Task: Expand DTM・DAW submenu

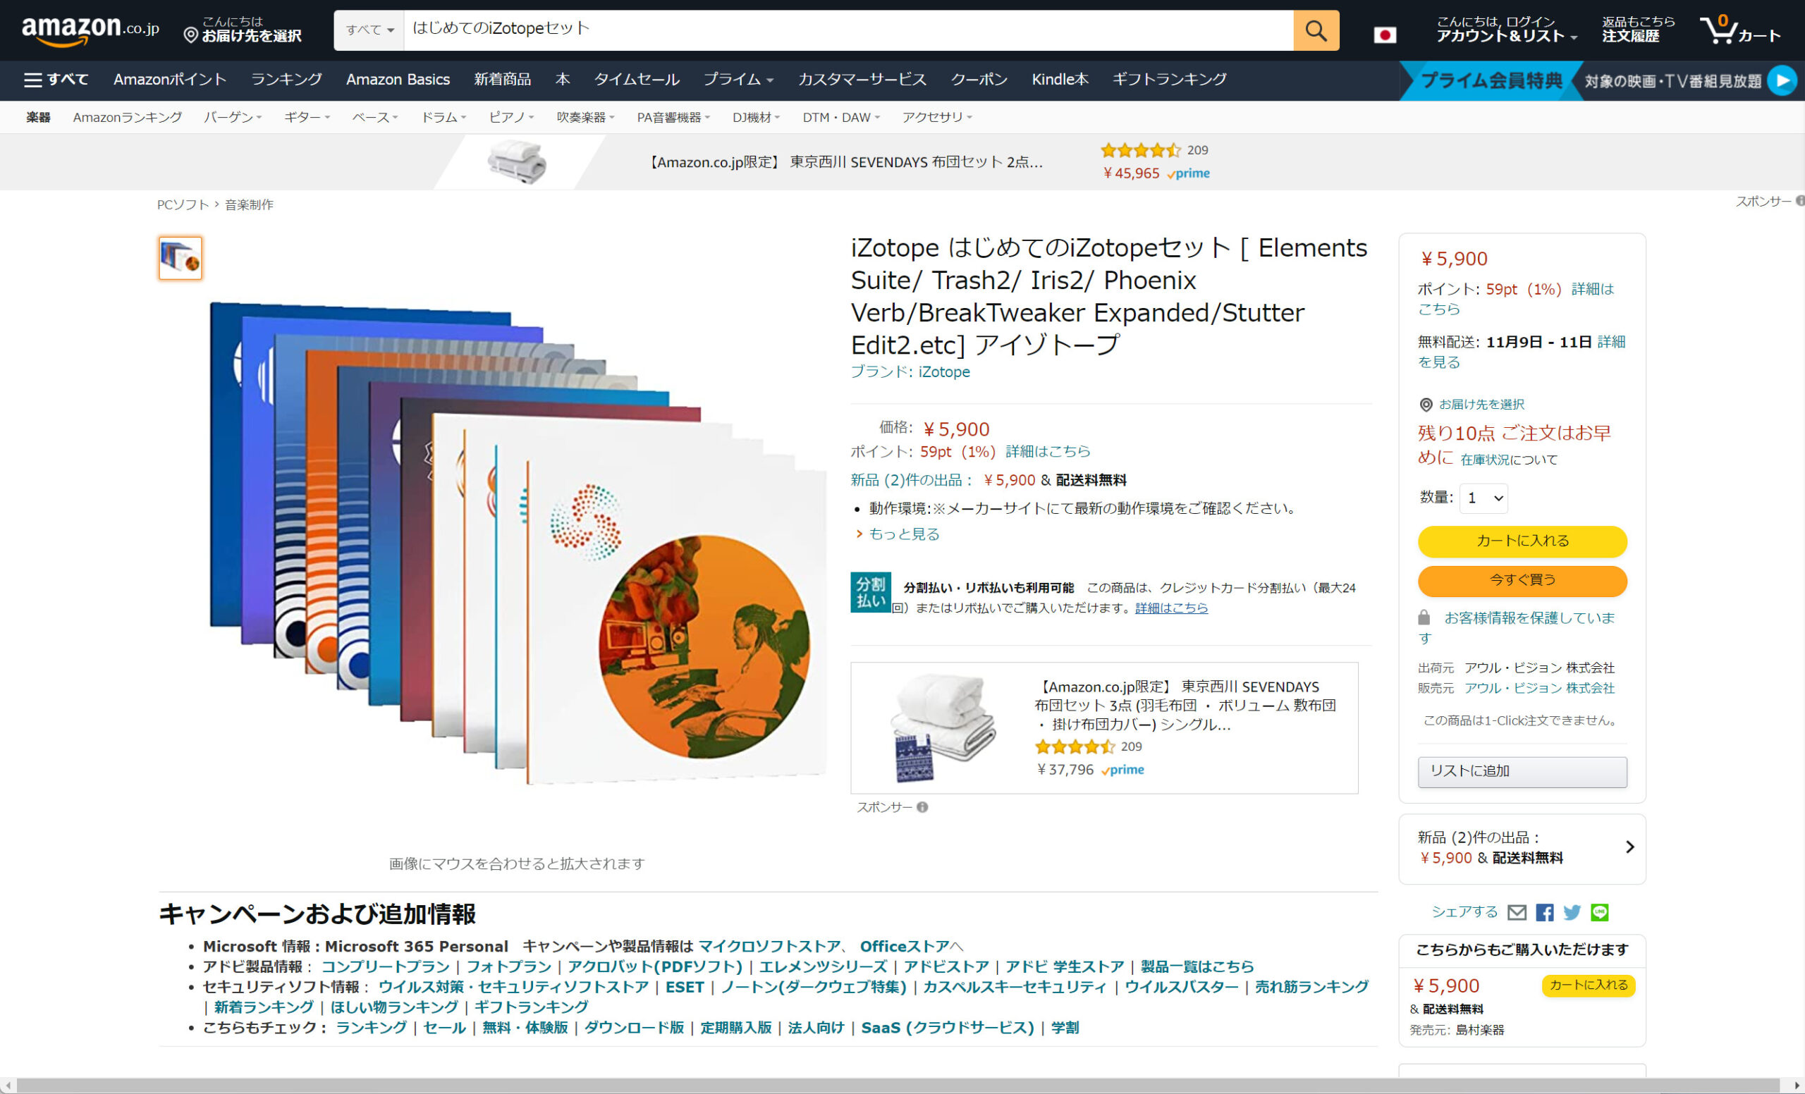Action: coord(840,117)
